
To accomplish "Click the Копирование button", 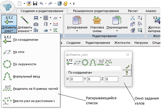I will coord(77,24).
